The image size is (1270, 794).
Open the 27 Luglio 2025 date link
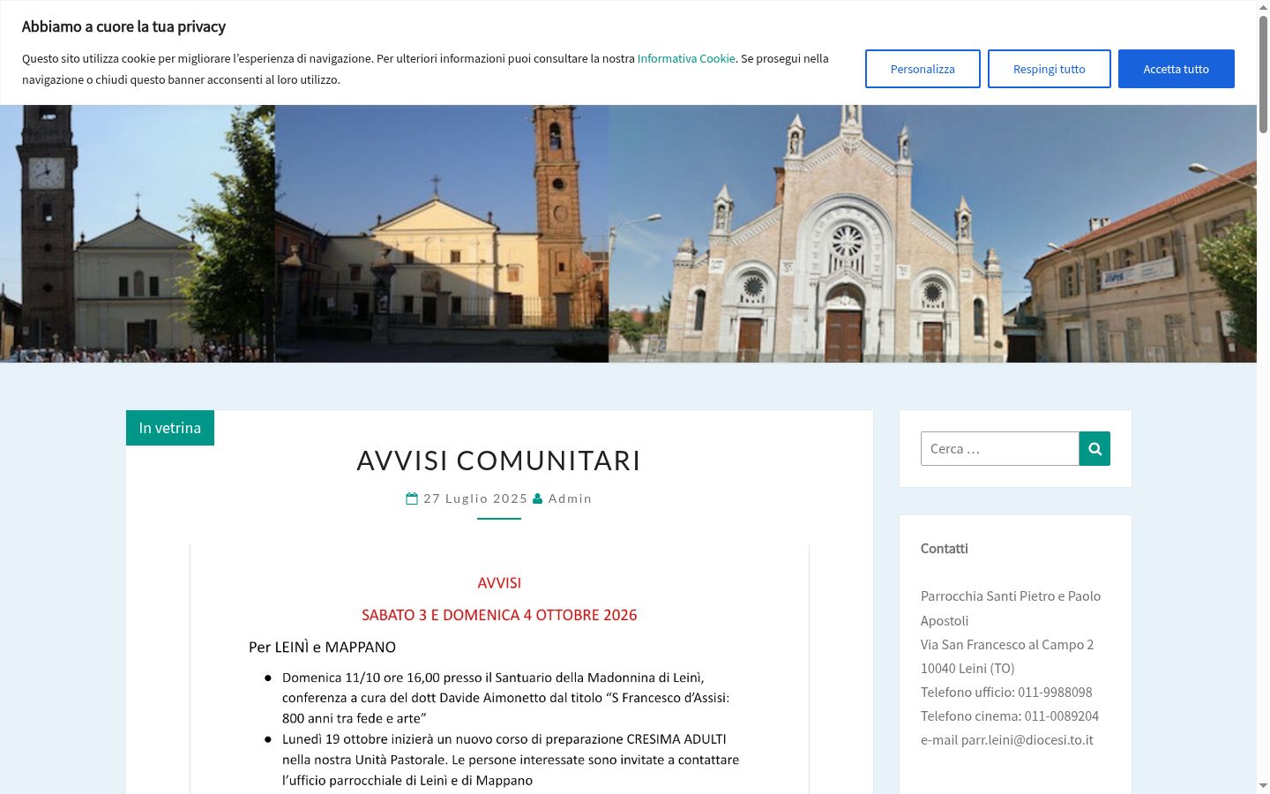click(x=475, y=498)
